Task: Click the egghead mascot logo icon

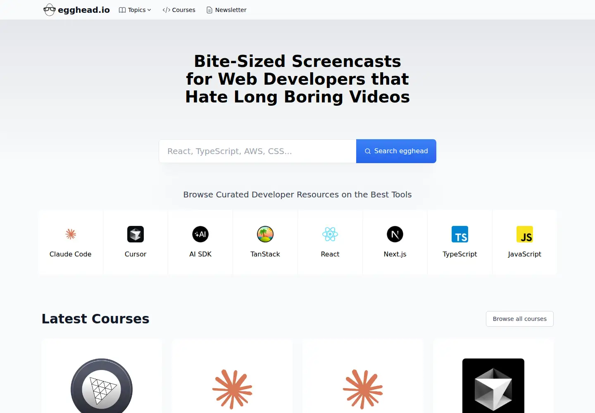Action: pos(50,9)
